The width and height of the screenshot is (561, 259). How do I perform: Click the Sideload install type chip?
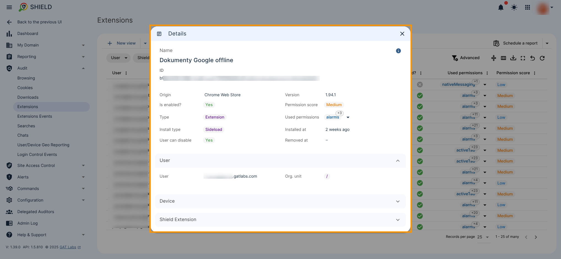pyautogui.click(x=213, y=129)
